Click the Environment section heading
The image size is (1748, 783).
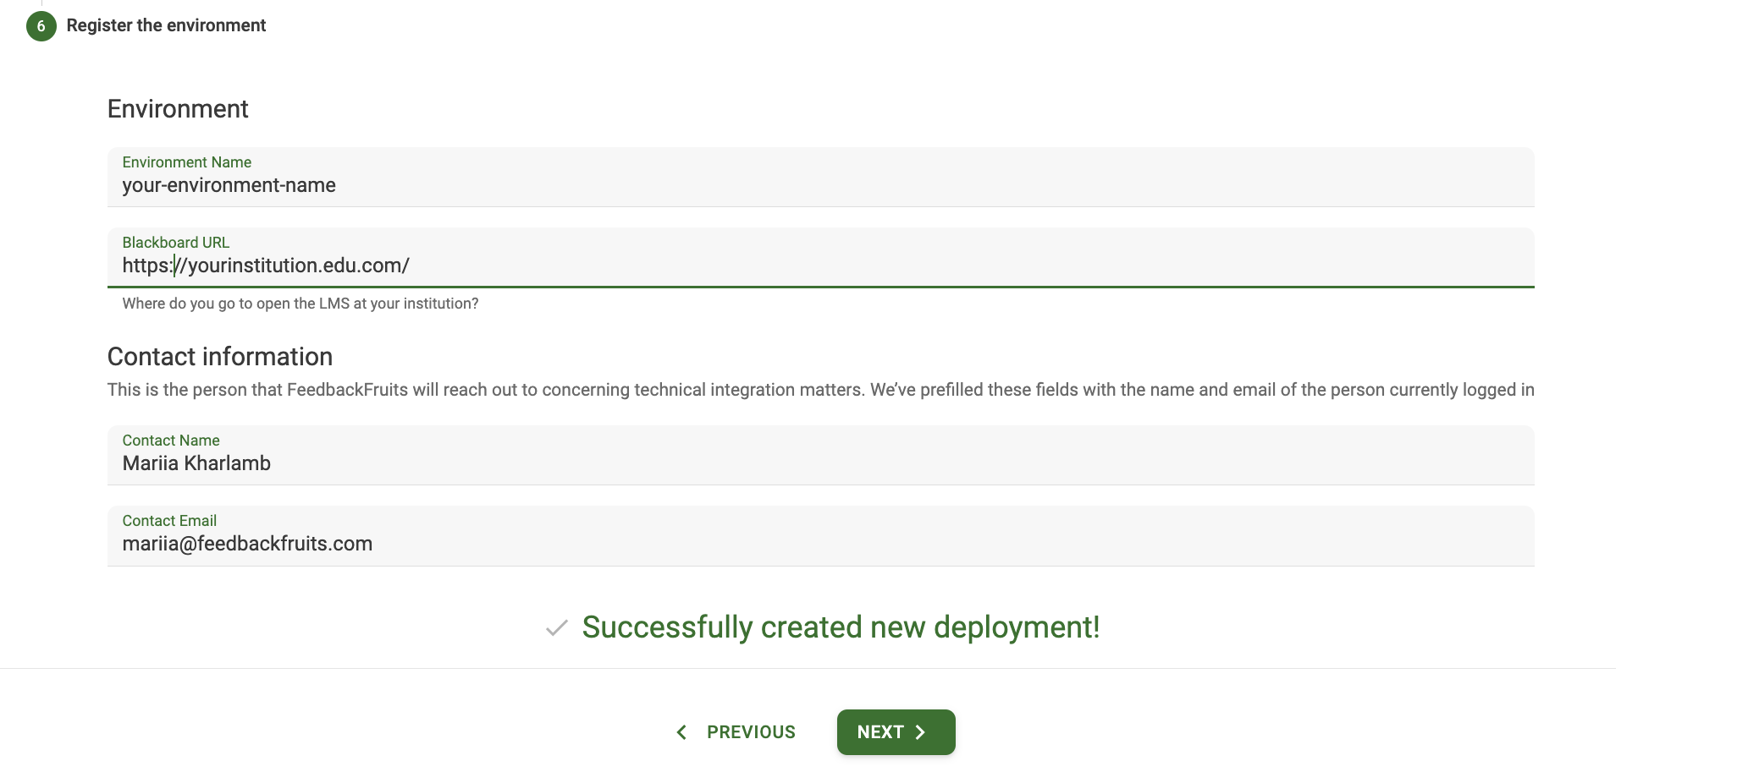coord(178,109)
